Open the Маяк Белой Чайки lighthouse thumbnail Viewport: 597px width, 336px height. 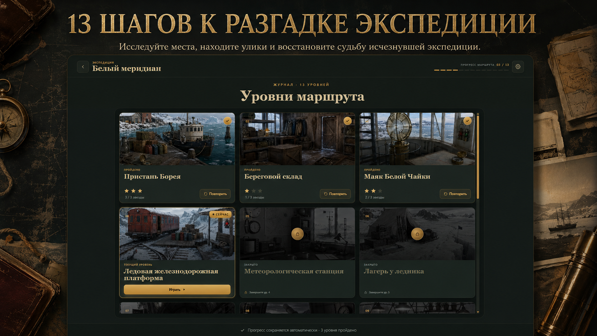click(x=417, y=139)
